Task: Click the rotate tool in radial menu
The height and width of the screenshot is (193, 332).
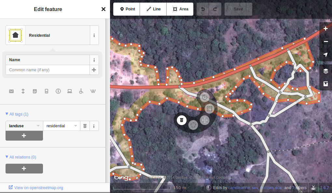Action: (204, 97)
